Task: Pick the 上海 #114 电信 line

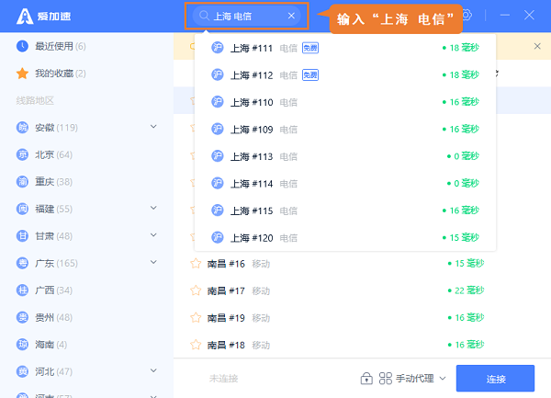Action: (345, 183)
